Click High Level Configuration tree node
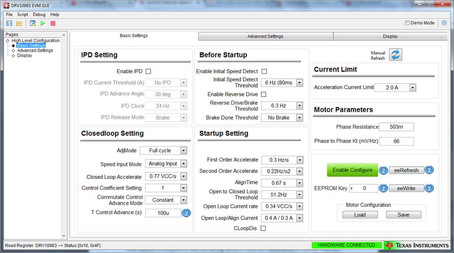 point(35,40)
